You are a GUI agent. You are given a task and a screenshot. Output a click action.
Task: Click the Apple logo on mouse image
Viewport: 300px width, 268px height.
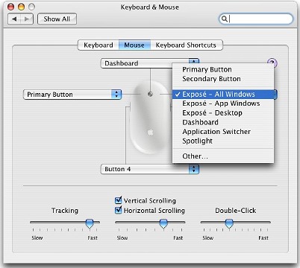click(x=150, y=132)
